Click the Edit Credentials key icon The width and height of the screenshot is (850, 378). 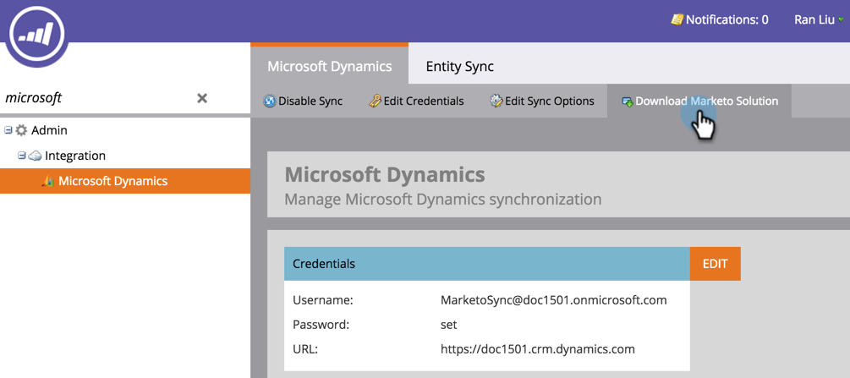tap(376, 101)
